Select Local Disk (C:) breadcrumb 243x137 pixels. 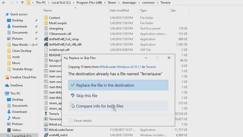tap(61, 3)
